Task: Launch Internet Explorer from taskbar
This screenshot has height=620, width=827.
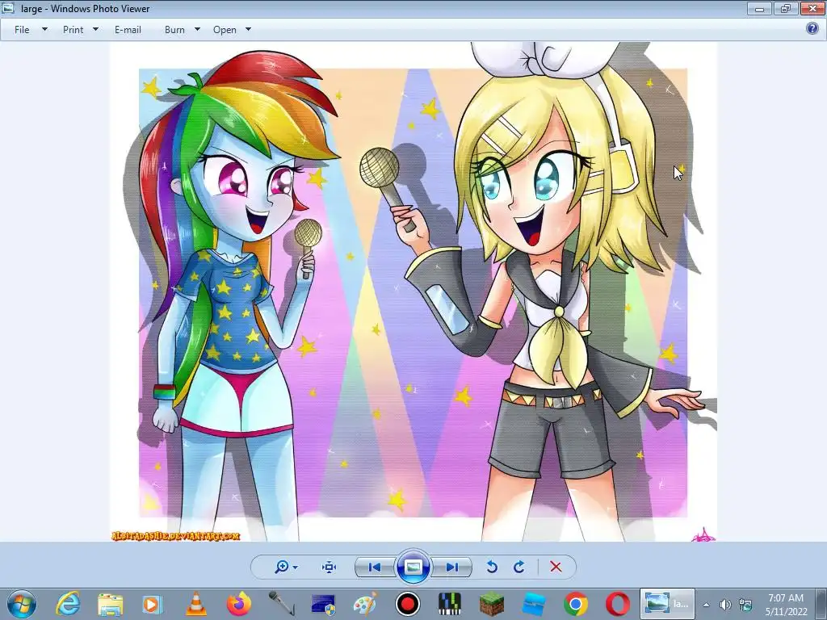Action: [x=68, y=604]
